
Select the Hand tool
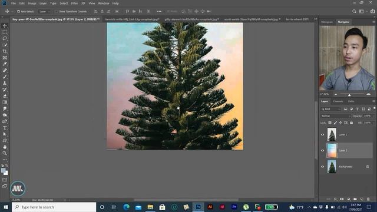coord(5,147)
